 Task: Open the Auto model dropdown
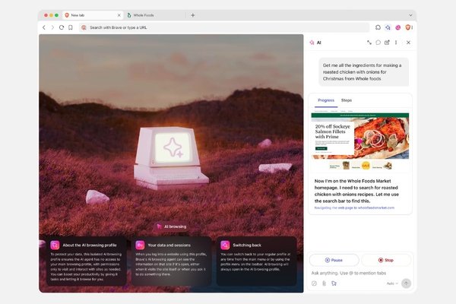392,283
